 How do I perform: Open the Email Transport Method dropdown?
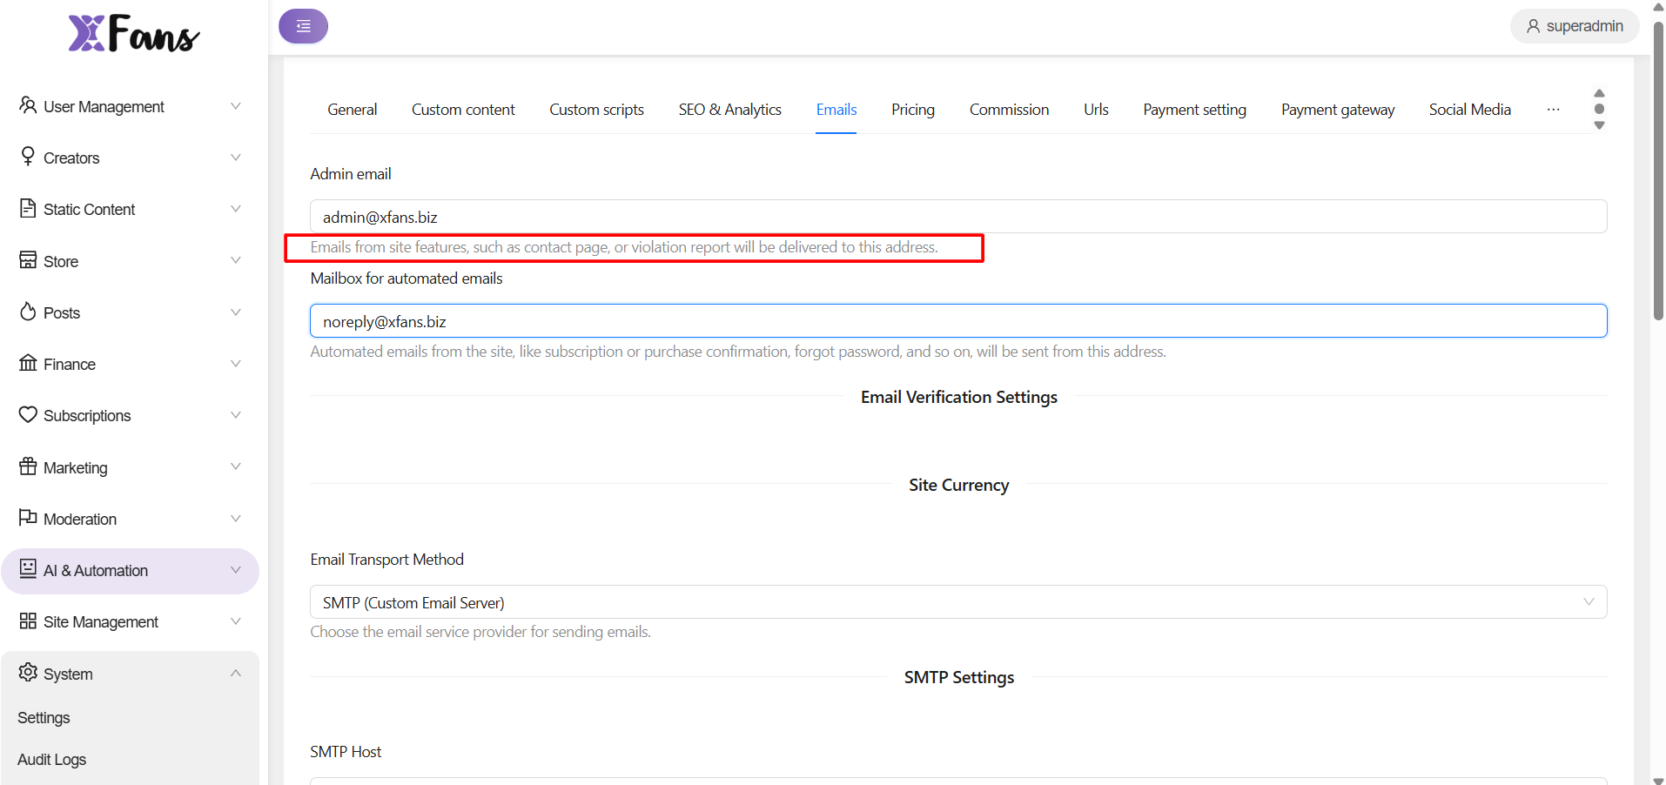(957, 602)
